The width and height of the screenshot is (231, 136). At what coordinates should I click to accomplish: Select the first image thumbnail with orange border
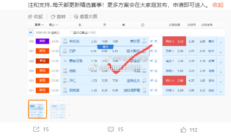click(38, 109)
